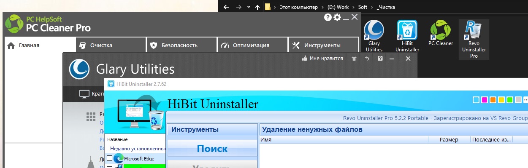Expand chevron after 'Этот компьютер' breadcrumb
Image resolution: width=528 pixels, height=168 pixels.
coord(323,7)
